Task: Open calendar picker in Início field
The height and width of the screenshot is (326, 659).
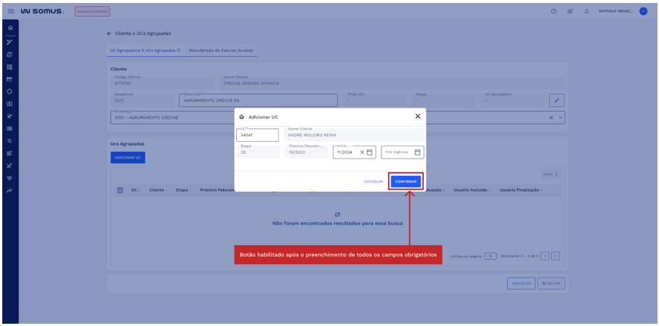Action: [370, 152]
